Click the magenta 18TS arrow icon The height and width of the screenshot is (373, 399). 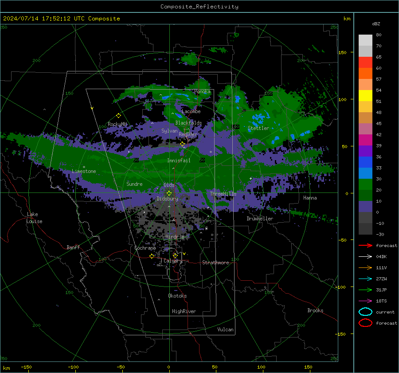click(x=365, y=301)
